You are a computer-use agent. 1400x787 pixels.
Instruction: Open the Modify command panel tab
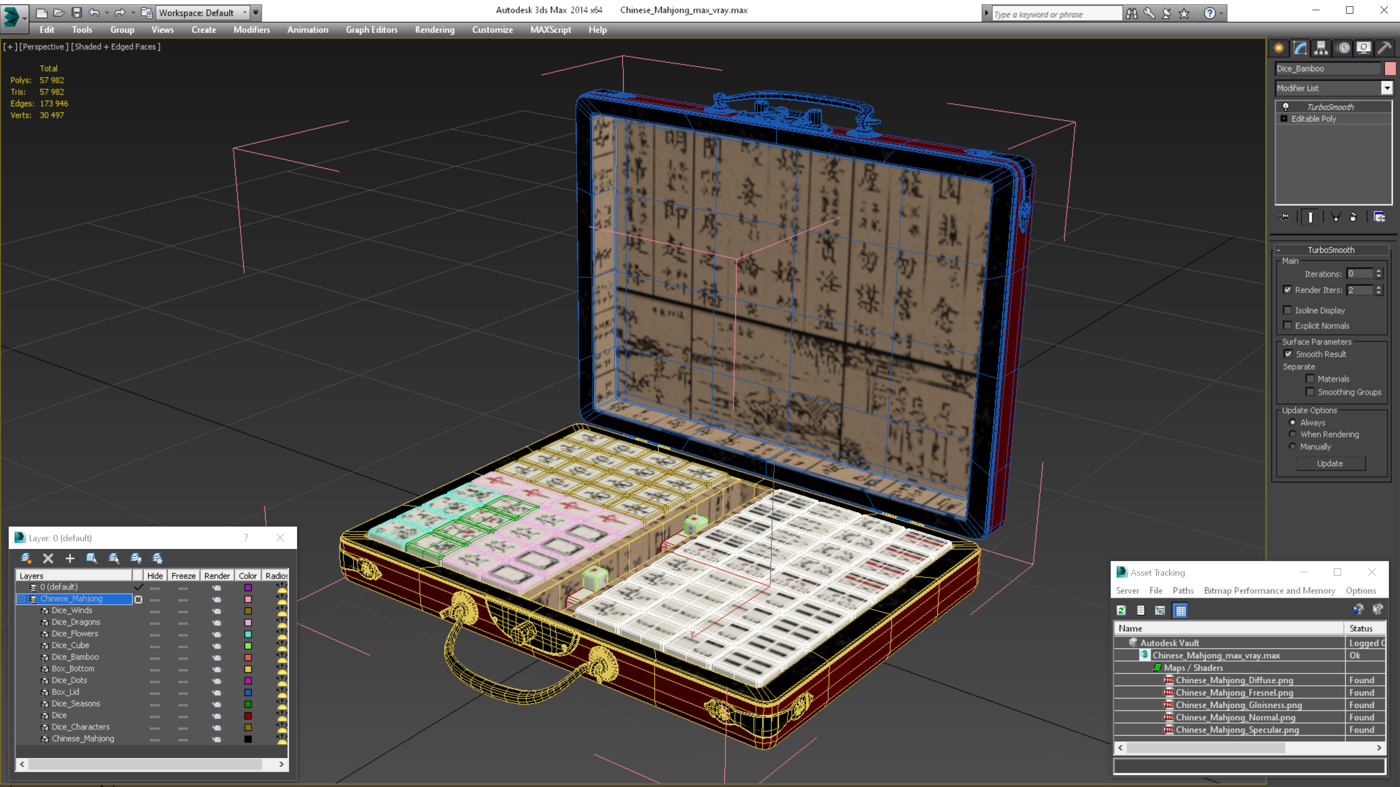[x=1300, y=49]
